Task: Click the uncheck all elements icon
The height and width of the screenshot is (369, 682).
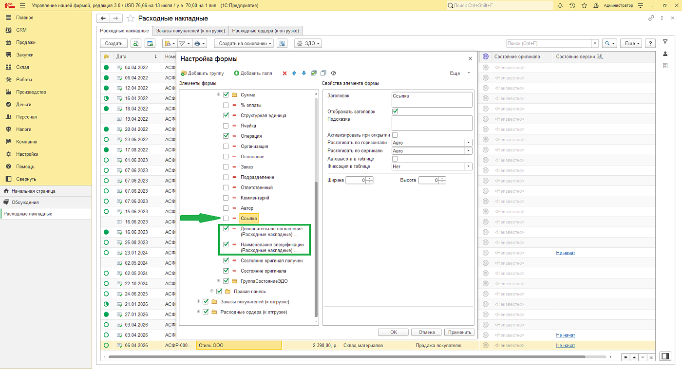Action: pos(323,74)
